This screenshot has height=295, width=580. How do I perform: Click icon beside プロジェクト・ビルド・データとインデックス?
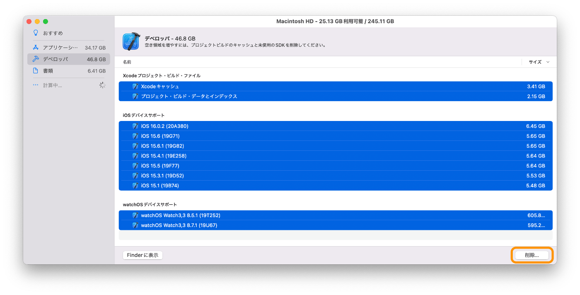click(x=135, y=97)
